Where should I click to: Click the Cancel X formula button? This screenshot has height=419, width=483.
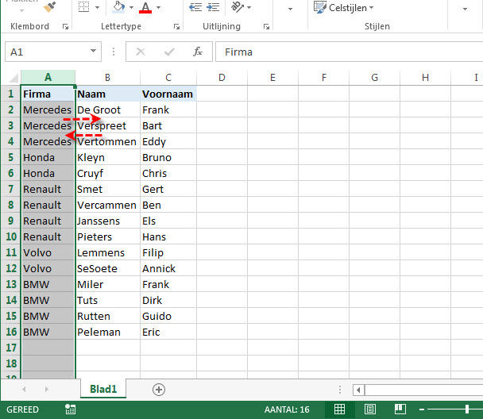141,52
